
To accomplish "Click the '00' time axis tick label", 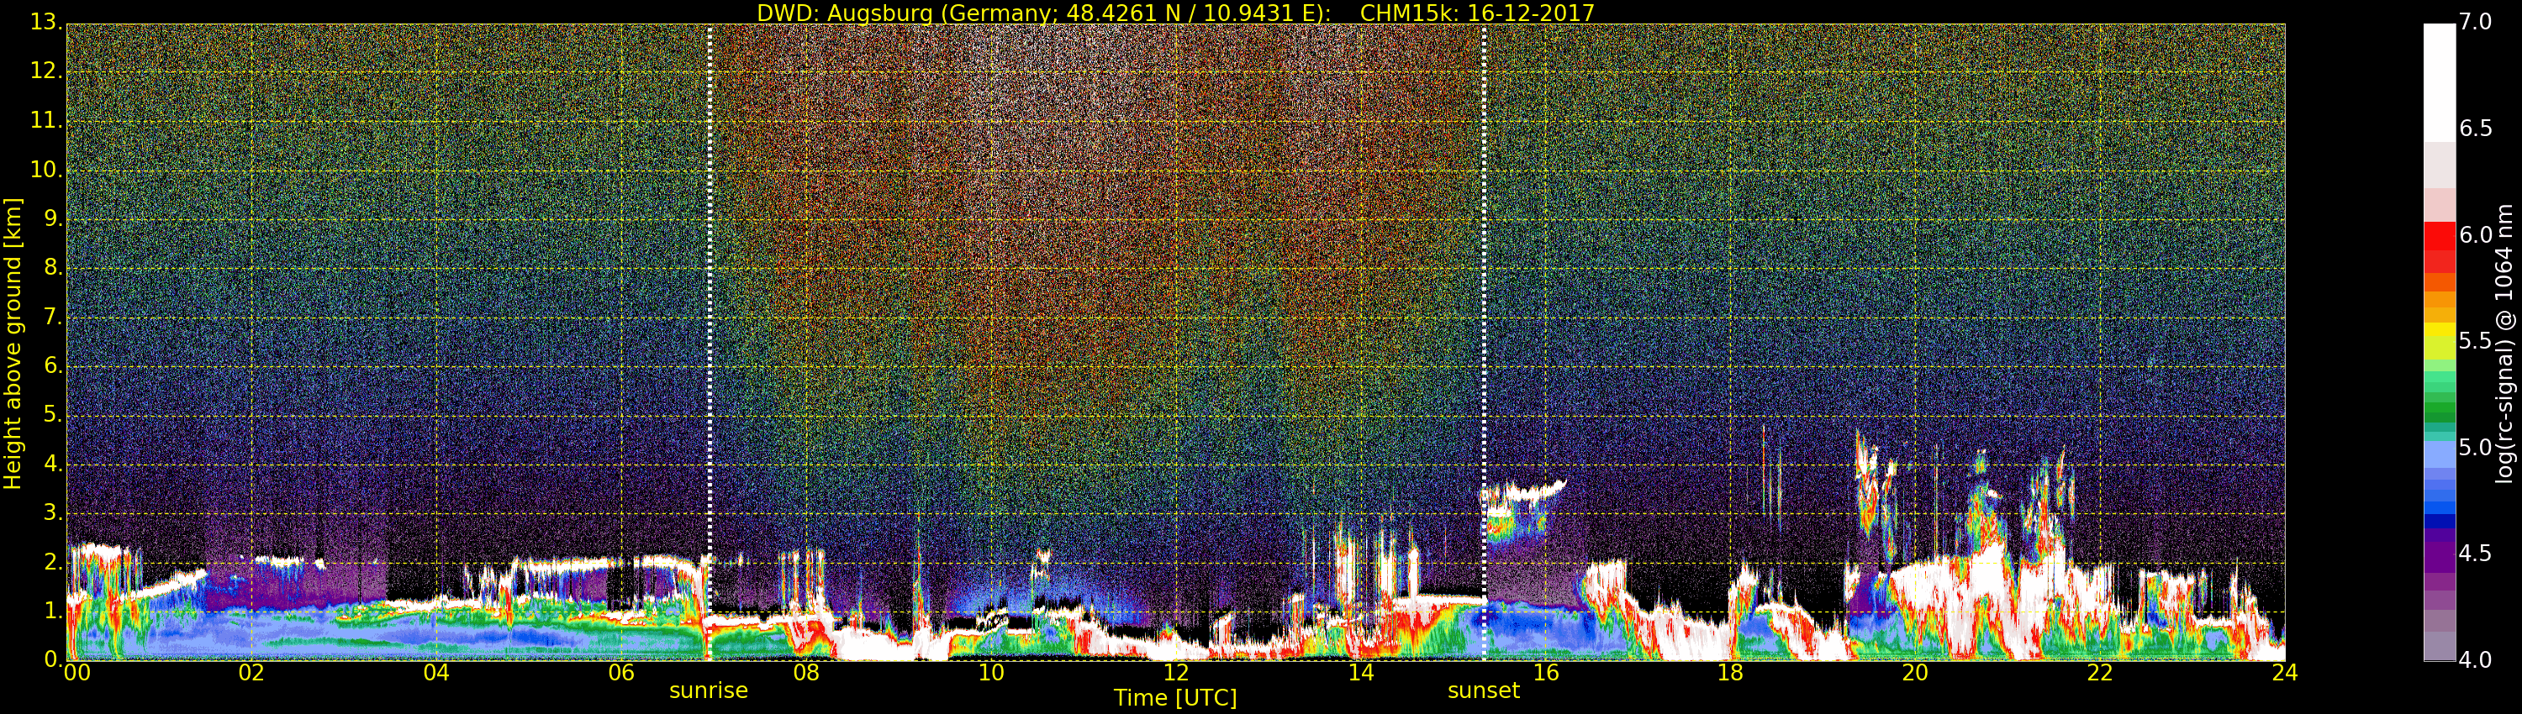I will (77, 673).
